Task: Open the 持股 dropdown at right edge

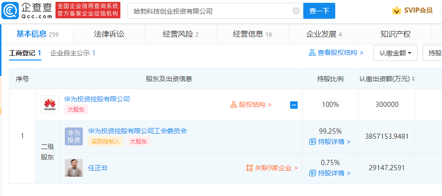Action: [x=433, y=53]
